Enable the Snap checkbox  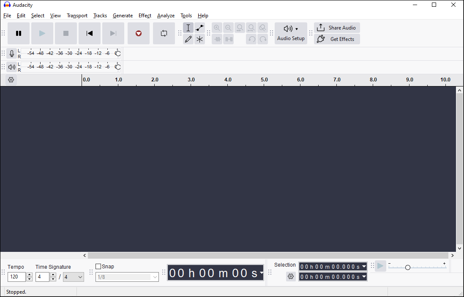click(x=98, y=267)
